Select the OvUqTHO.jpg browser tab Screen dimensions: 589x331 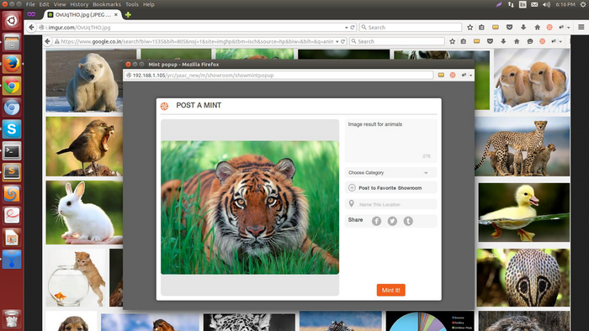(x=82, y=14)
